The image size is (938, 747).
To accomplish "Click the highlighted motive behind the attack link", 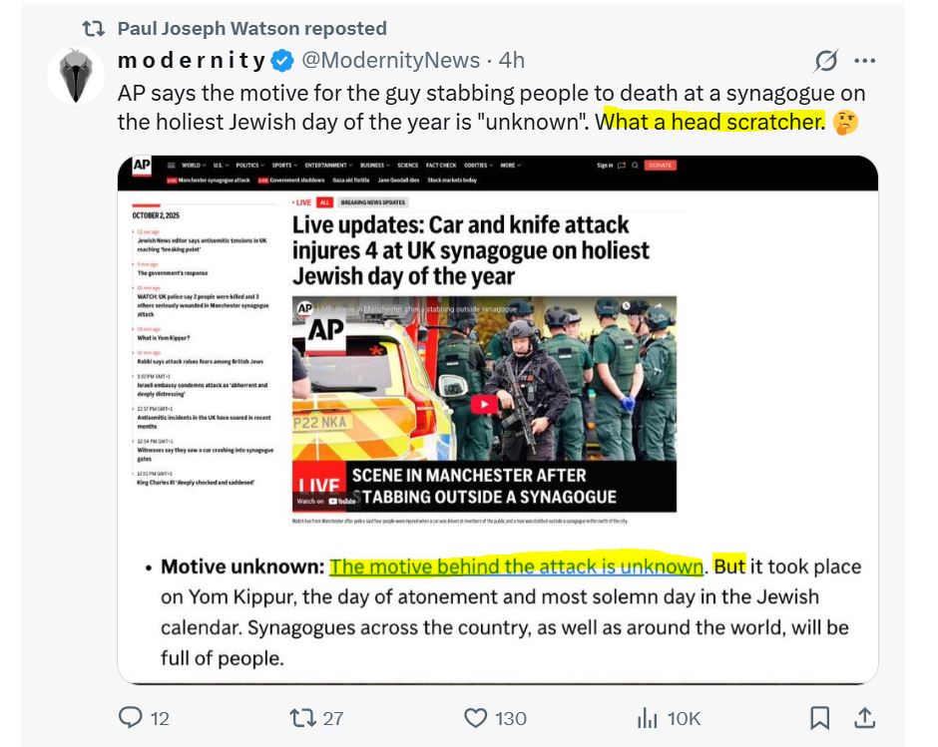I will 516,566.
